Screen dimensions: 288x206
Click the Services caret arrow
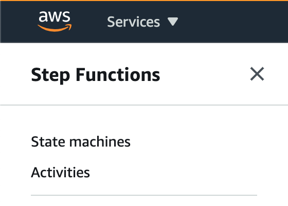click(x=173, y=22)
